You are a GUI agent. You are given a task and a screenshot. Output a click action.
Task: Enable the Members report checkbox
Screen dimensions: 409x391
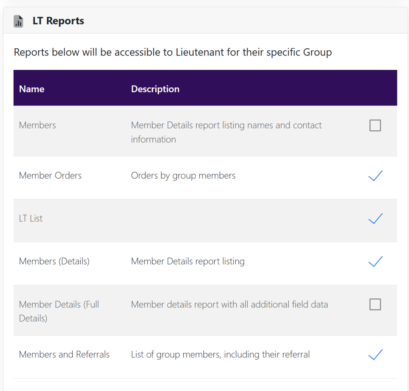click(x=375, y=125)
